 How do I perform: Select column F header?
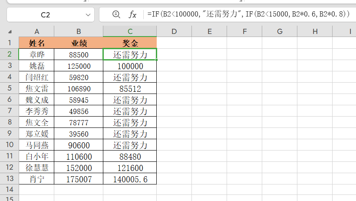pyautogui.click(x=244, y=31)
